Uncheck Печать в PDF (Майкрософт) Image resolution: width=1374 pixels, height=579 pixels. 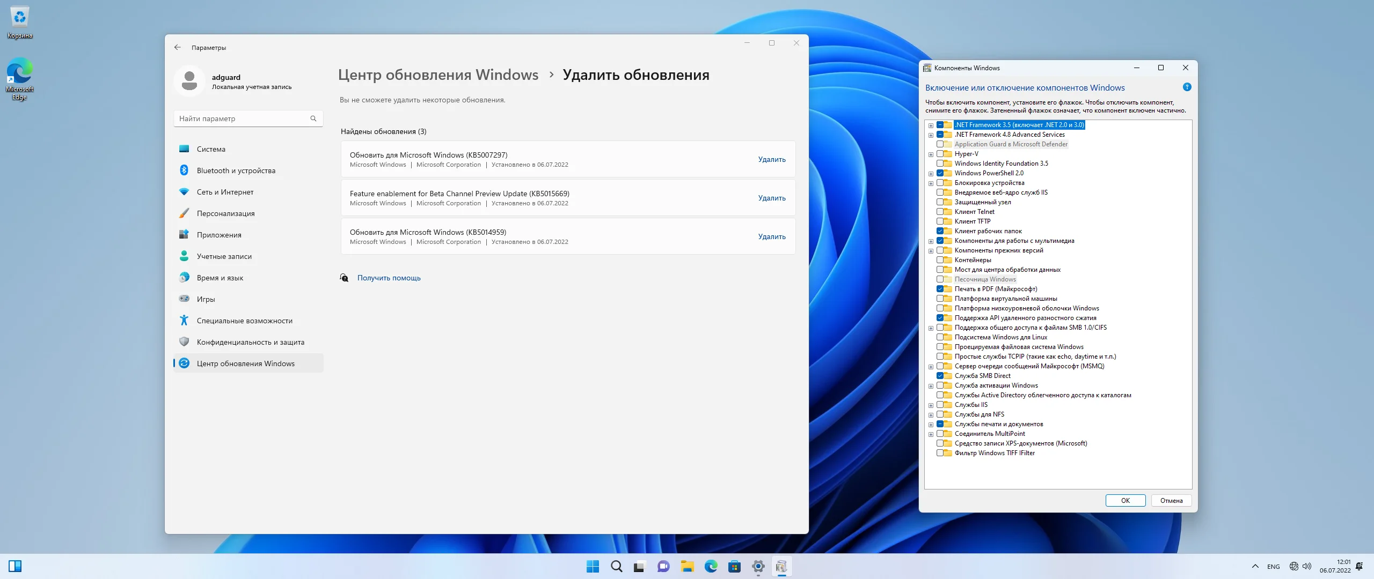point(940,289)
